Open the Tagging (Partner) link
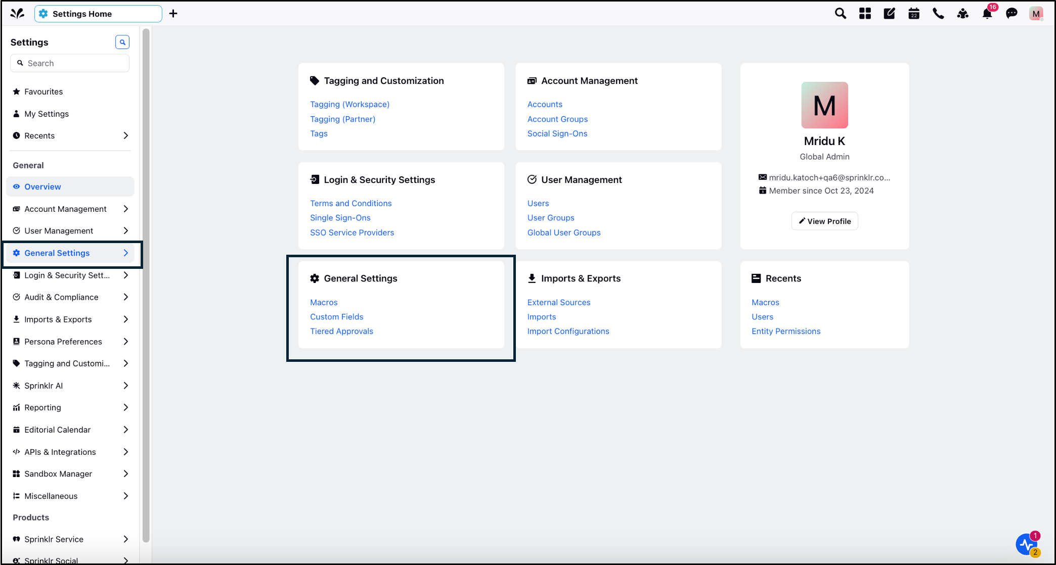The height and width of the screenshot is (565, 1056). pos(342,119)
